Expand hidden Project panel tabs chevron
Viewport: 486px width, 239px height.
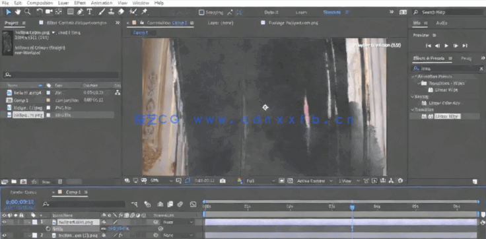click(118, 22)
